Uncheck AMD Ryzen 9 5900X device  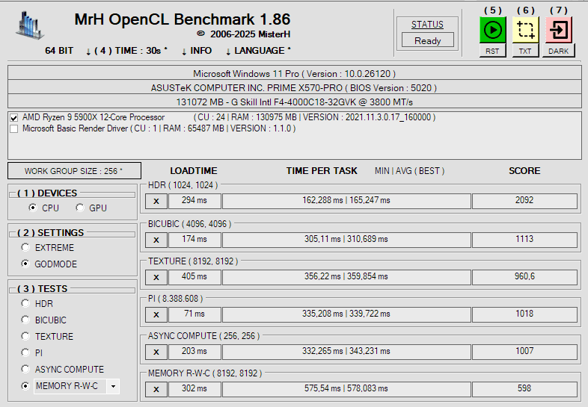pos(14,118)
